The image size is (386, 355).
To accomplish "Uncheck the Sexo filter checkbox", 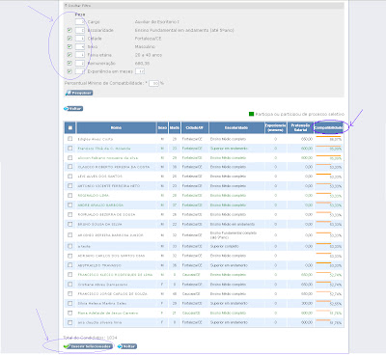I will pyautogui.click(x=69, y=46).
